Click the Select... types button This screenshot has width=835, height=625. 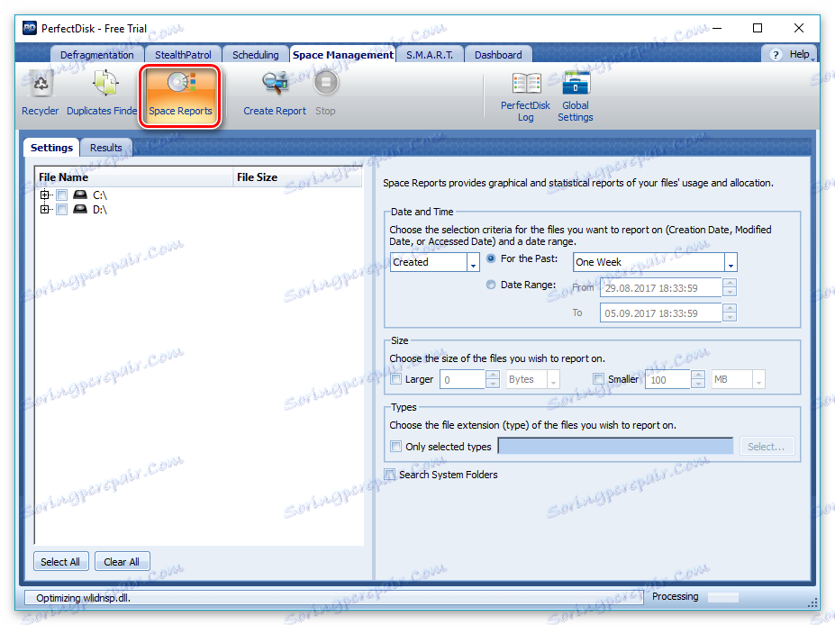pos(767,447)
